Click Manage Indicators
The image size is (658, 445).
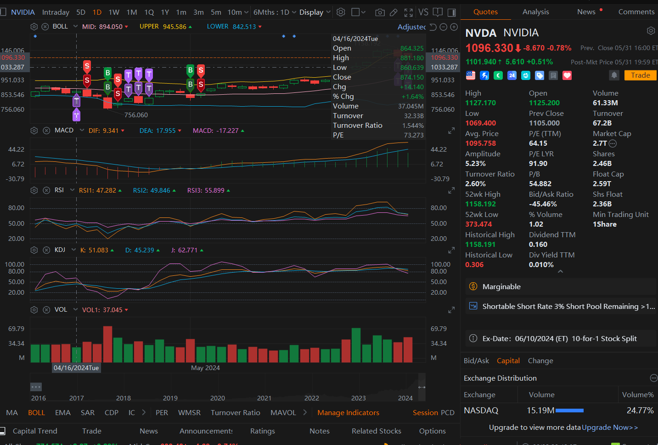(348, 413)
